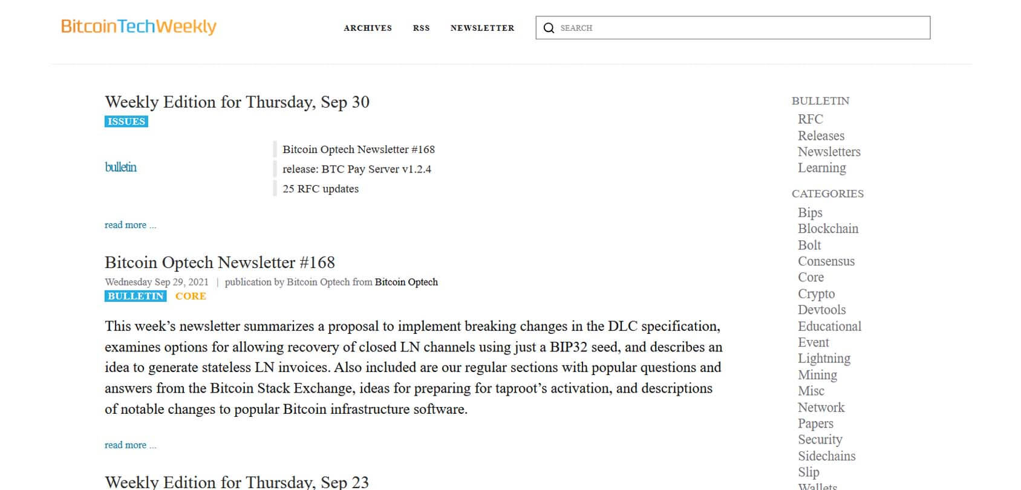This screenshot has width=1021, height=490.
Task: Open the Weekly Edition Sep 30 headline
Action: [237, 102]
